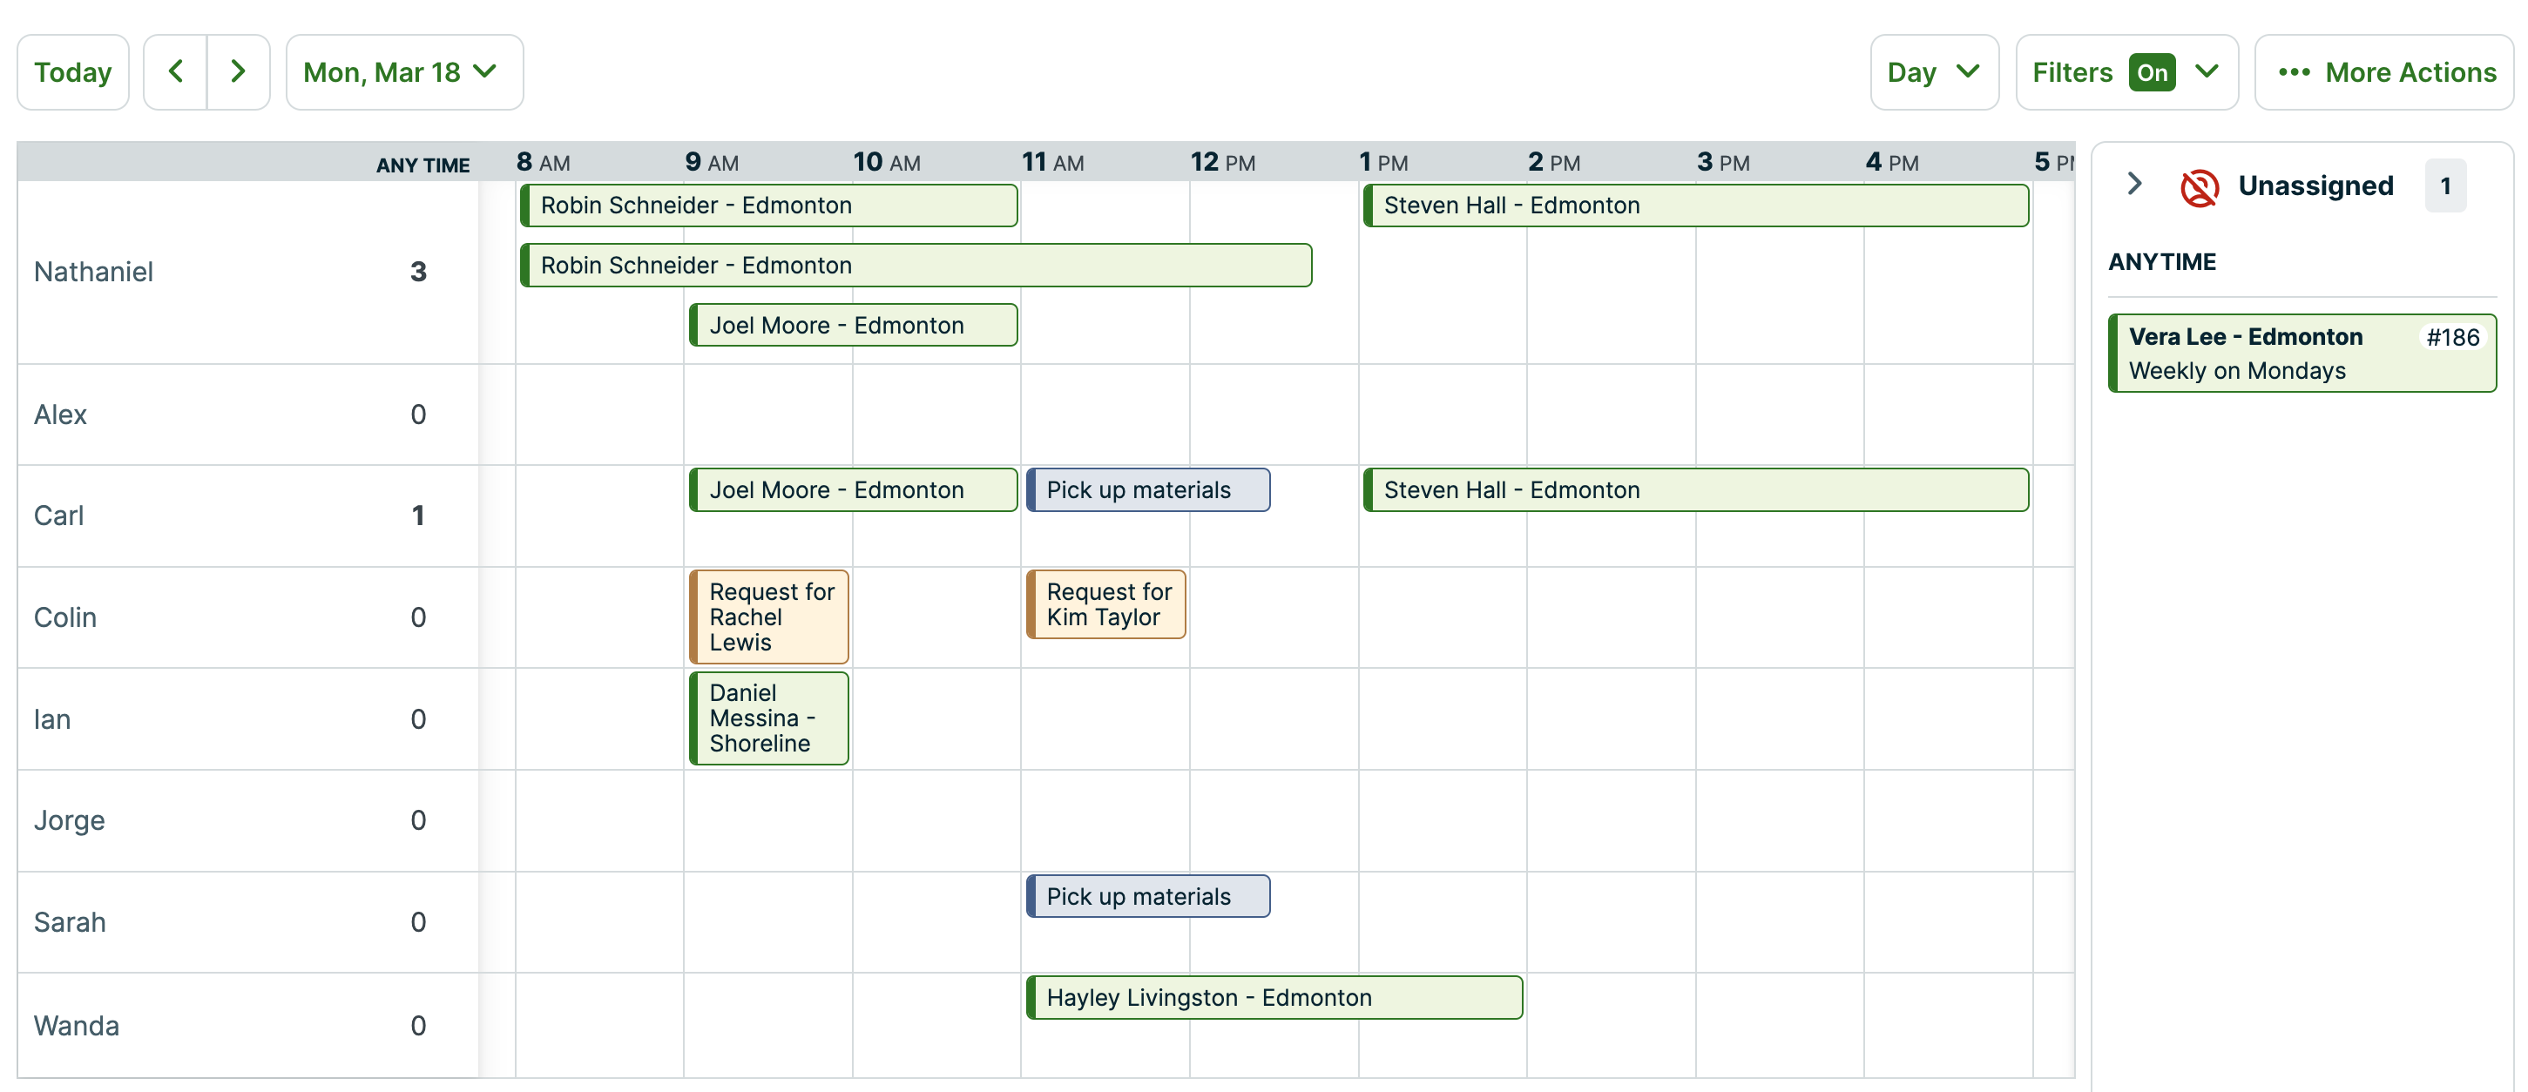Open the Request for Rachel Lewis

(x=768, y=617)
